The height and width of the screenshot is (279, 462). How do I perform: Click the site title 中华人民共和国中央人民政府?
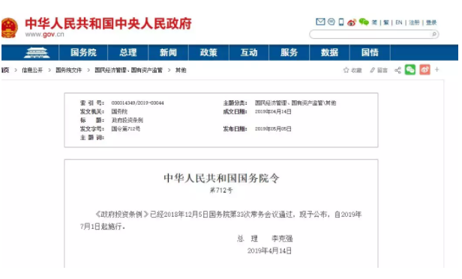pos(108,23)
